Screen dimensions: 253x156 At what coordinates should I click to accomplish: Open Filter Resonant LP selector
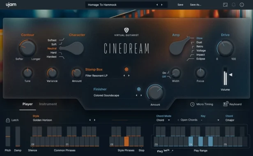click(x=97, y=76)
